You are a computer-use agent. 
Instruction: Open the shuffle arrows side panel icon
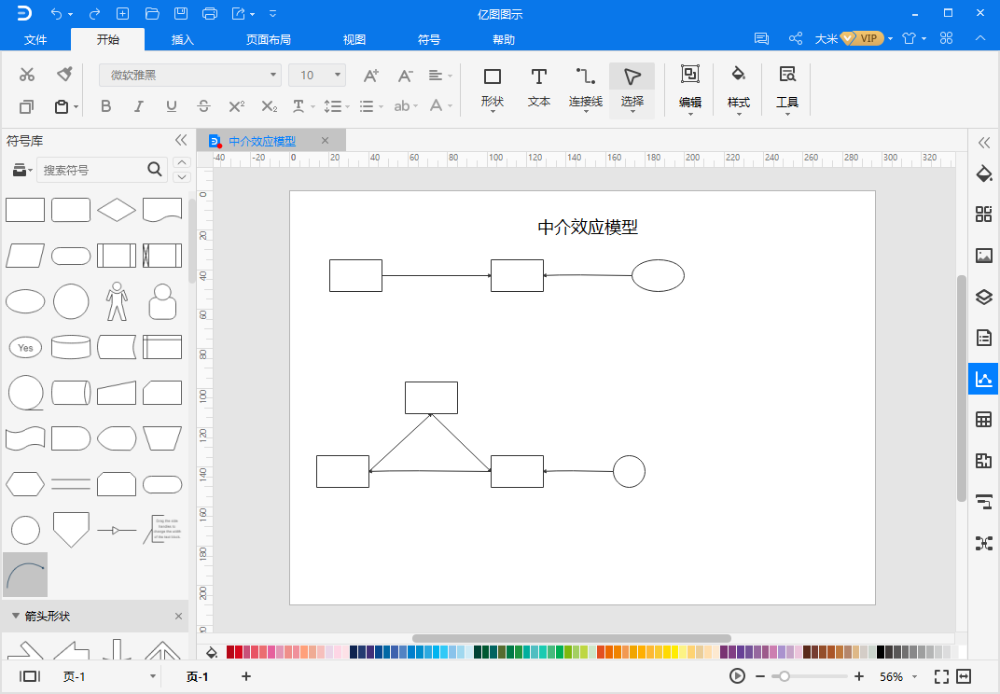click(x=984, y=543)
